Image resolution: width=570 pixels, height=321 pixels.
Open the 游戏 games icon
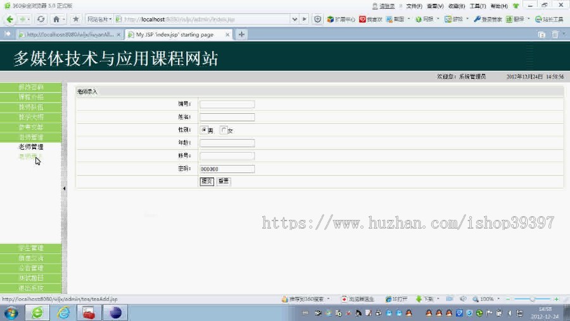pyautogui.click(x=448, y=19)
